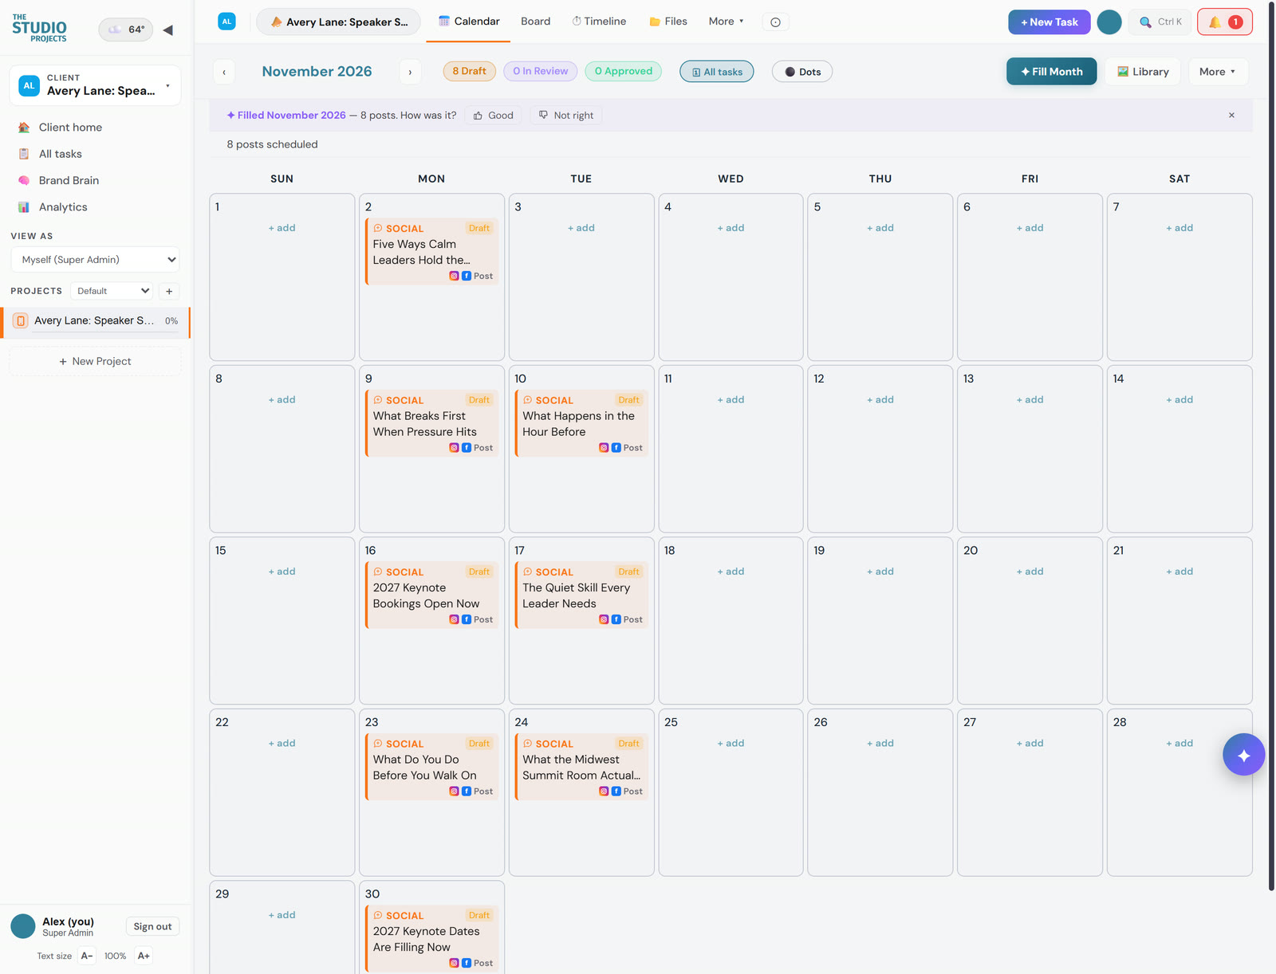The width and height of the screenshot is (1276, 974).
Task: Filter by 0 Approved status
Action: [x=624, y=71]
